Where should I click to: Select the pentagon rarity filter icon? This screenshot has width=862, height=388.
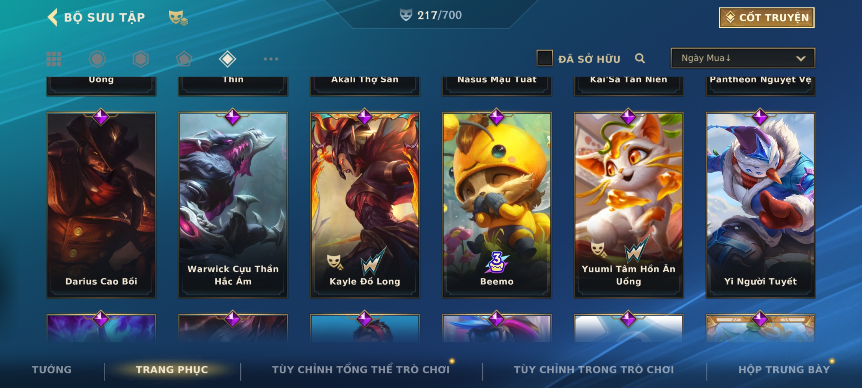point(184,59)
